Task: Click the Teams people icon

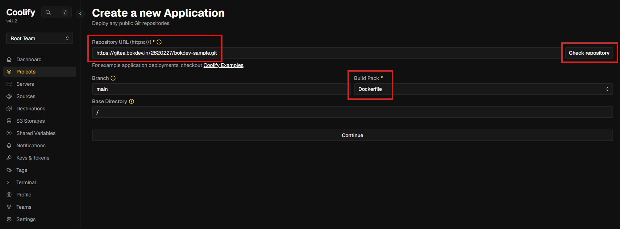Action: tap(9, 207)
